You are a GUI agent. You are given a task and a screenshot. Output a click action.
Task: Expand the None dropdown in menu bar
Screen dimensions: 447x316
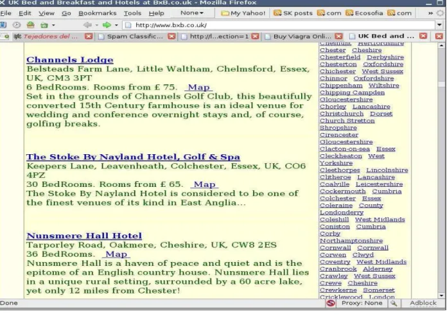click(192, 13)
